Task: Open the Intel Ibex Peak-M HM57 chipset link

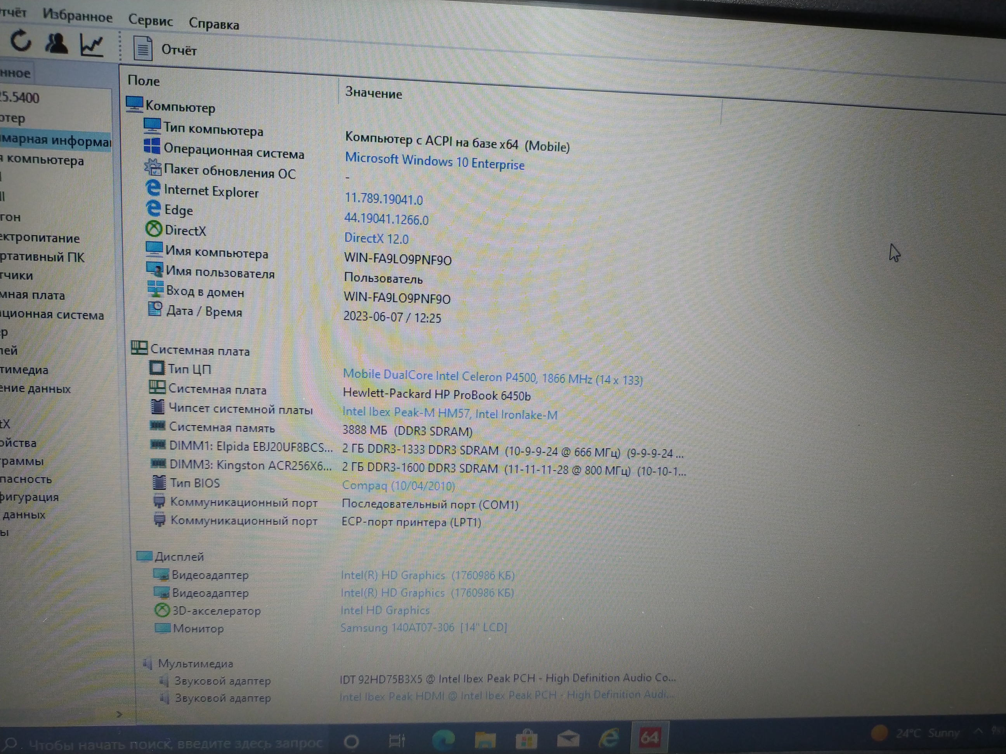Action: (450, 413)
